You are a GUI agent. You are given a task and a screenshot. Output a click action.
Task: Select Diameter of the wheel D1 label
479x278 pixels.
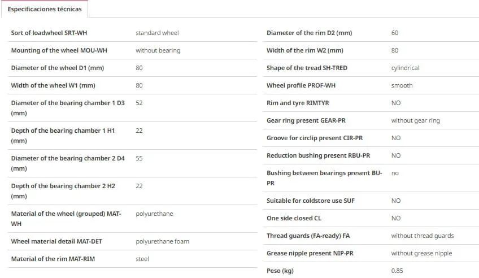pyautogui.click(x=58, y=68)
